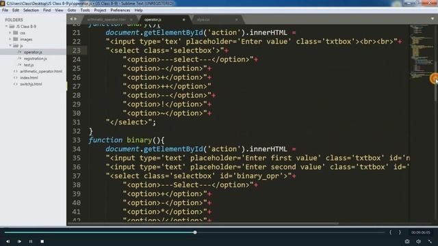Image resolution: width=438 pixels, height=246 pixels.
Task: Play the video
Action: tap(19, 241)
